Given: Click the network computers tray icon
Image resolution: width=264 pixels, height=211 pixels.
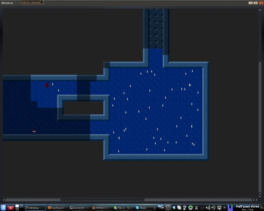Looking at the screenshot, I should [x=161, y=207].
